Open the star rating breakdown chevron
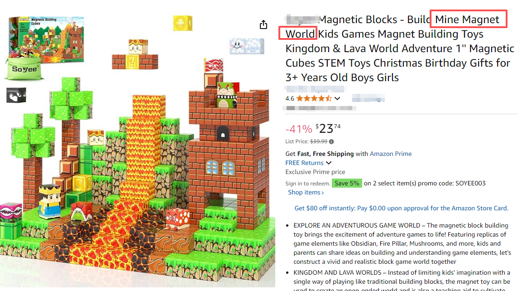 point(337,98)
